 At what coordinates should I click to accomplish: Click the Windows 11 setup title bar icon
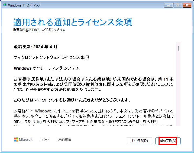[5, 5]
